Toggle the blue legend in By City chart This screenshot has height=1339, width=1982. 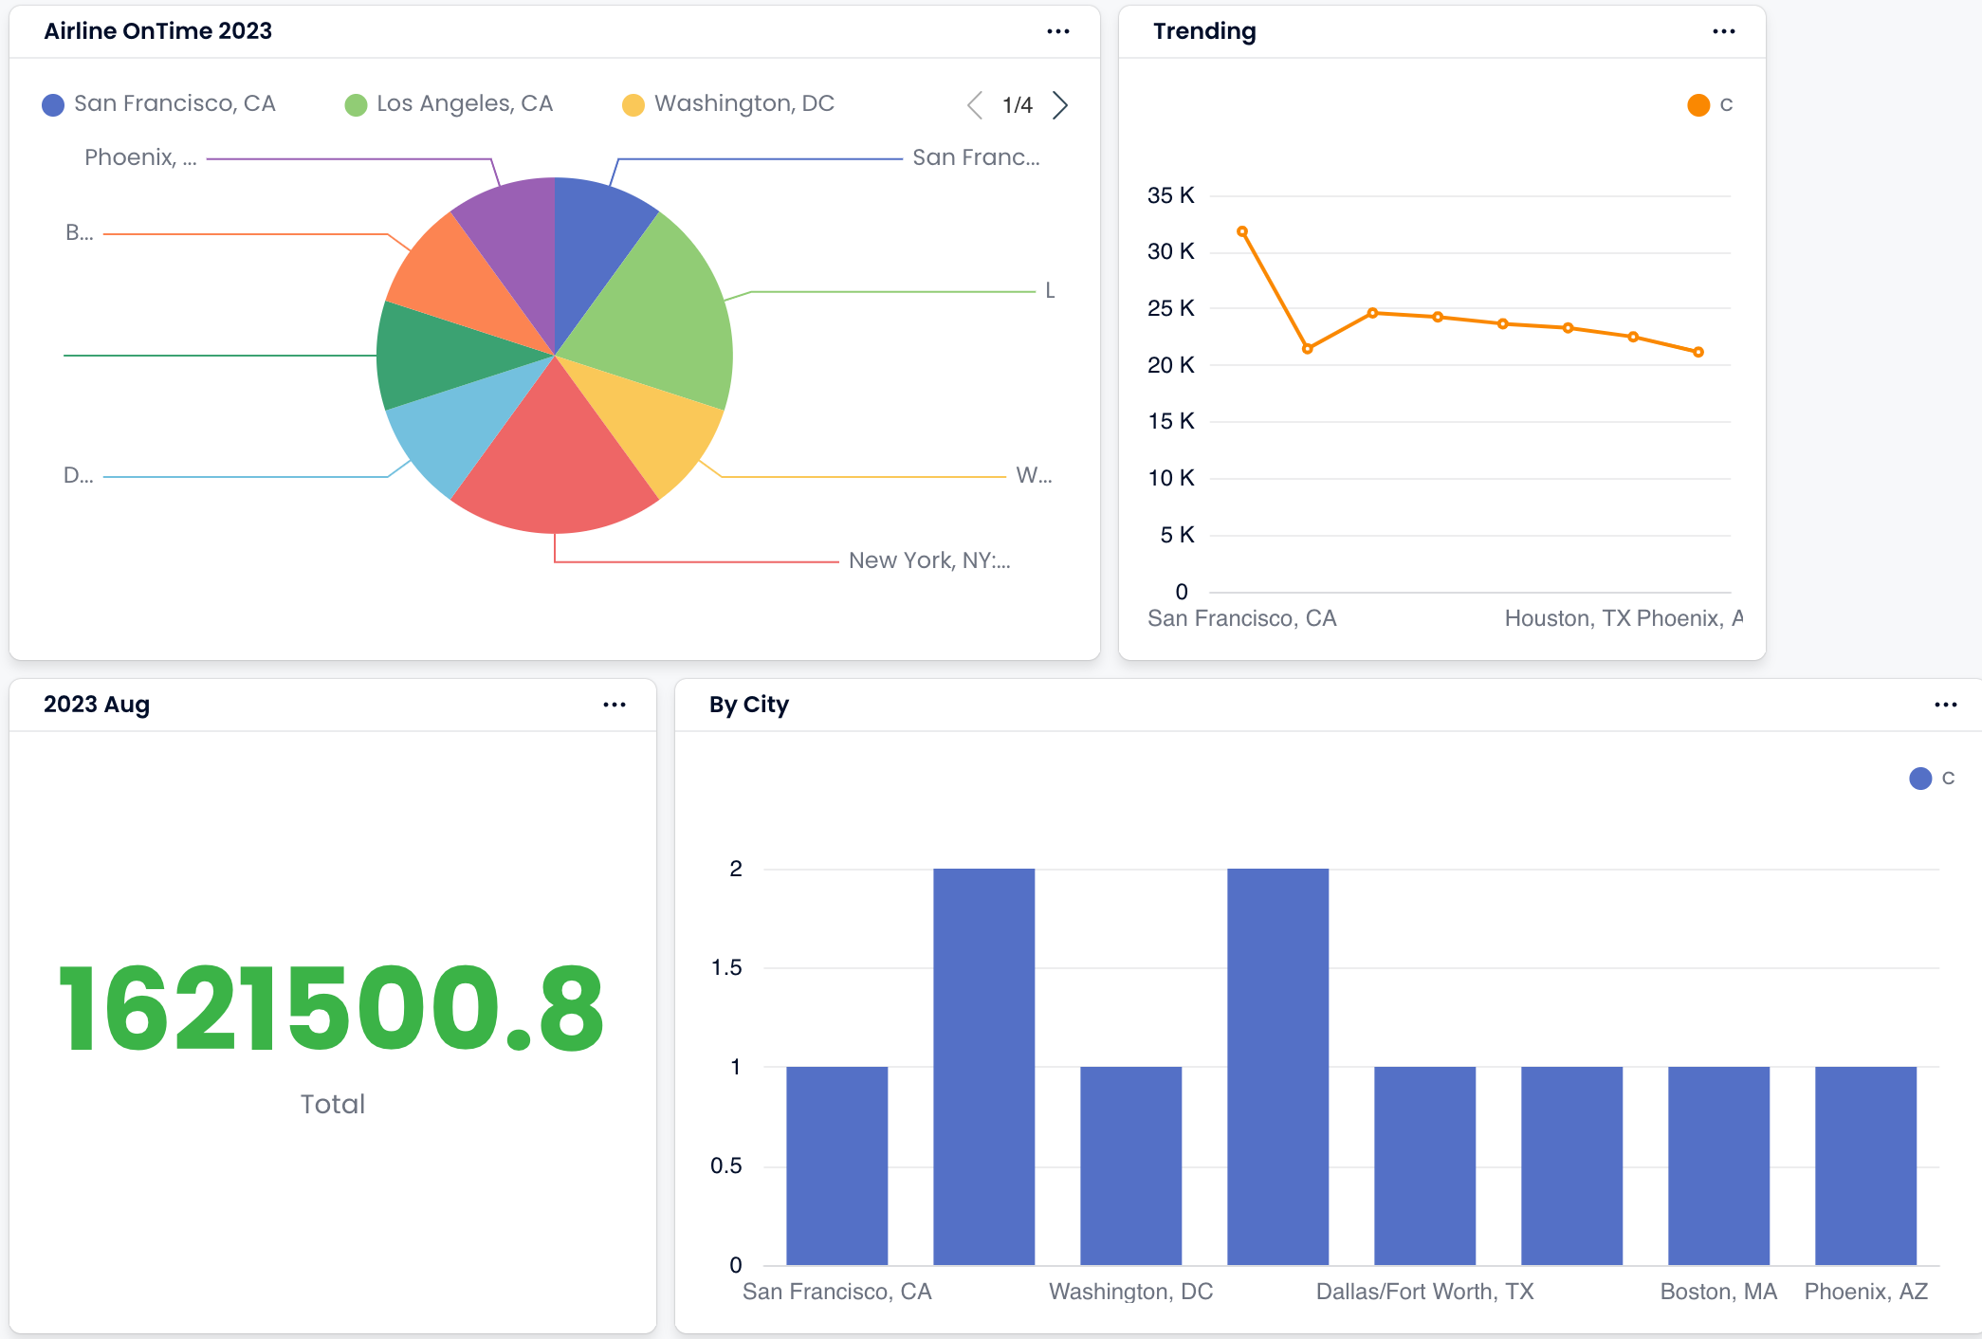pyautogui.click(x=1932, y=779)
